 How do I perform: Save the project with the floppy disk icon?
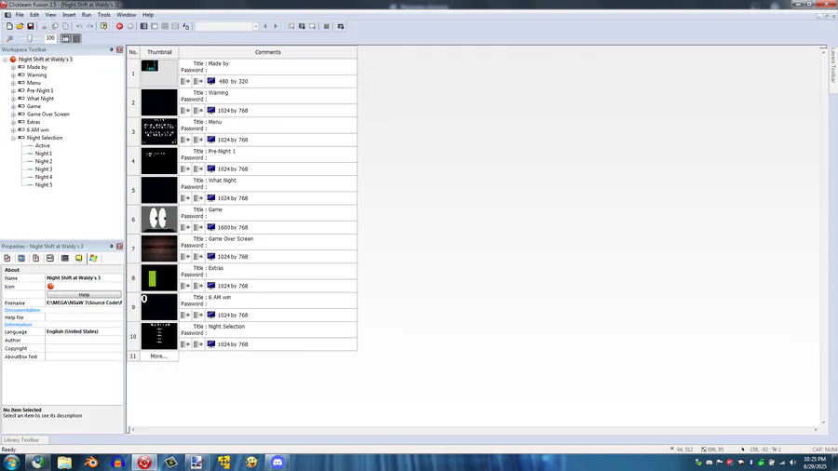(31, 26)
